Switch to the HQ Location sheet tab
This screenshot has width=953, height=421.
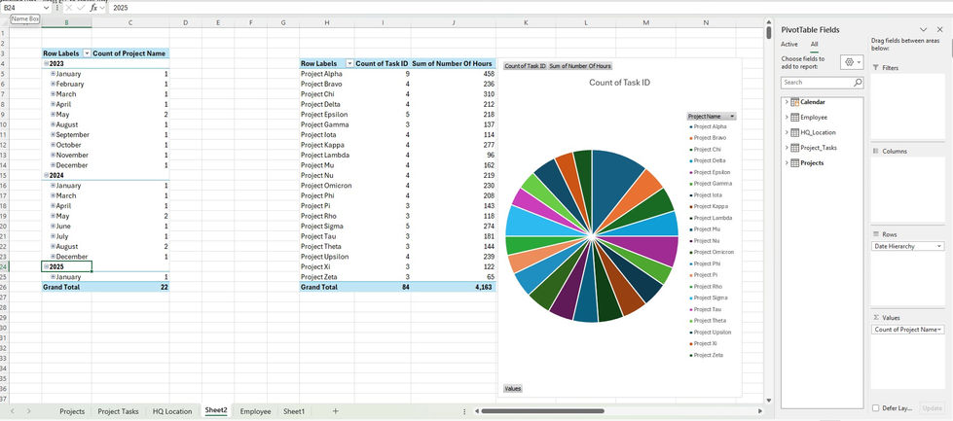pyautogui.click(x=172, y=411)
